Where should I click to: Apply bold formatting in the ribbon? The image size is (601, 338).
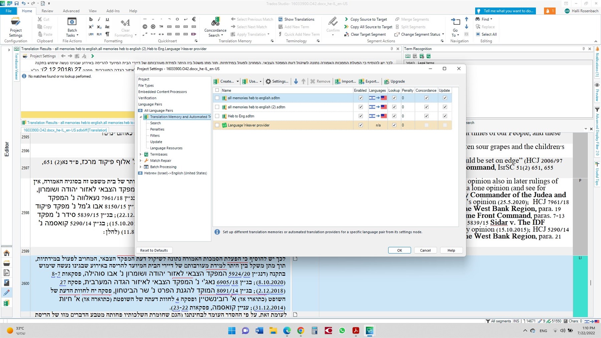pos(91,19)
